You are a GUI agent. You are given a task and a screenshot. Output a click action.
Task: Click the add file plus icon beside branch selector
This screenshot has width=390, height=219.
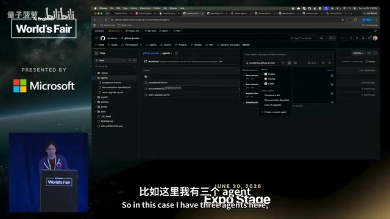pos(130,60)
